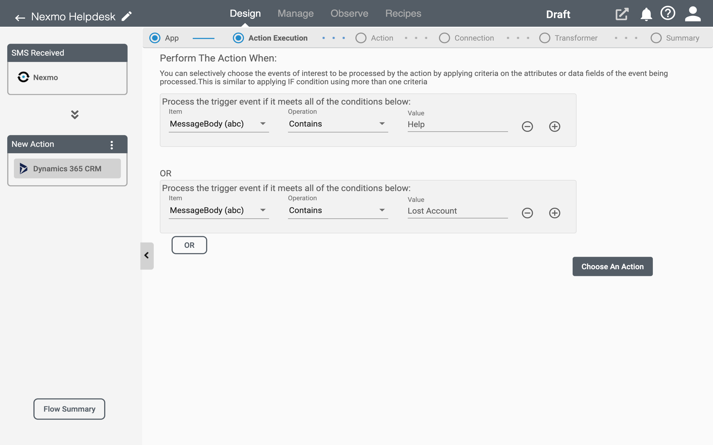Edit the flow name with pencil icon
This screenshot has height=445, width=713.
pos(126,16)
